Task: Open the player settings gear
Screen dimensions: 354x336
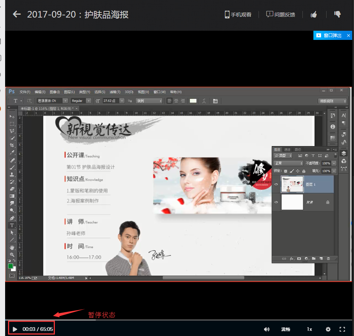Action: [x=328, y=329]
